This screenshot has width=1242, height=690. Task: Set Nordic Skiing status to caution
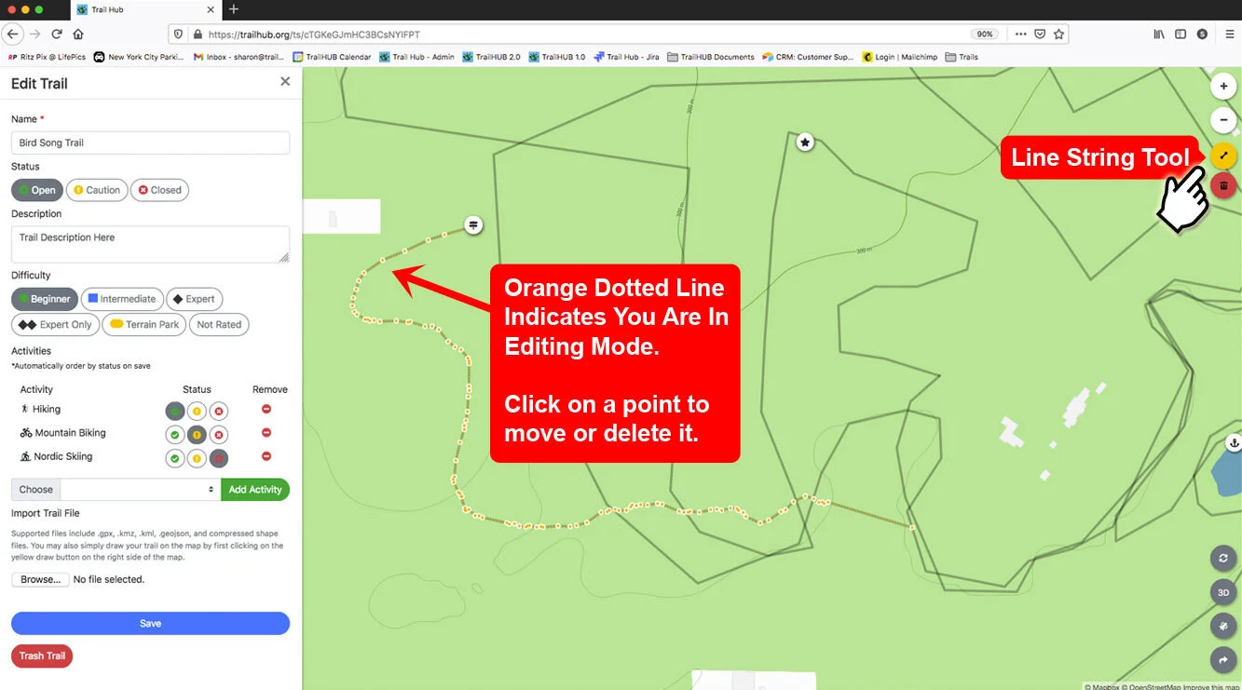coord(197,458)
